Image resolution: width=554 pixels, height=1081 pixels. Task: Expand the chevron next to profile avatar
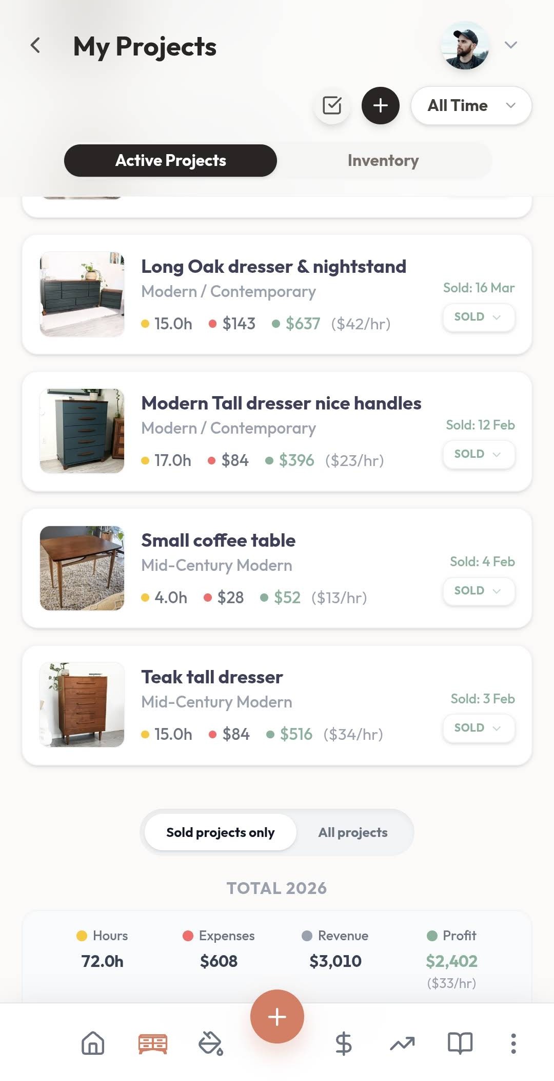coord(510,45)
